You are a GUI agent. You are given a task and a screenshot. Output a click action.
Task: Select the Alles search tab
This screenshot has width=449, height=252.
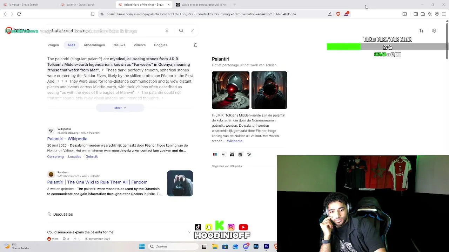[x=71, y=45]
